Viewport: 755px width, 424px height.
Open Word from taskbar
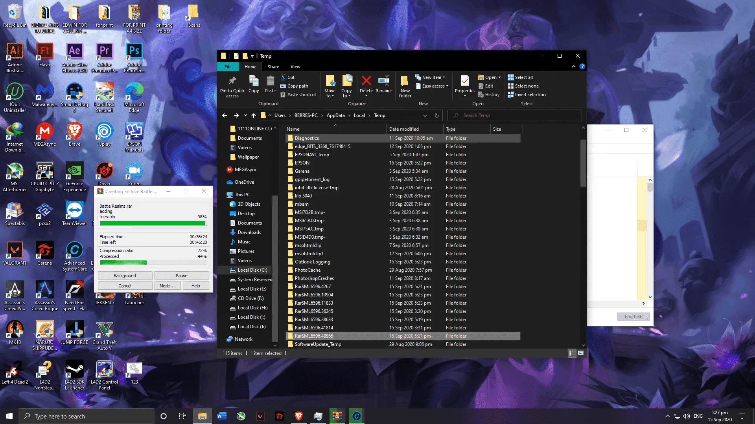coord(222,416)
